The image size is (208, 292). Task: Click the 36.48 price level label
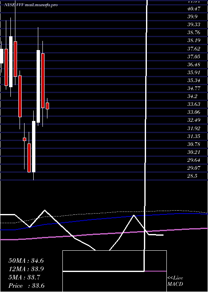click(194, 65)
